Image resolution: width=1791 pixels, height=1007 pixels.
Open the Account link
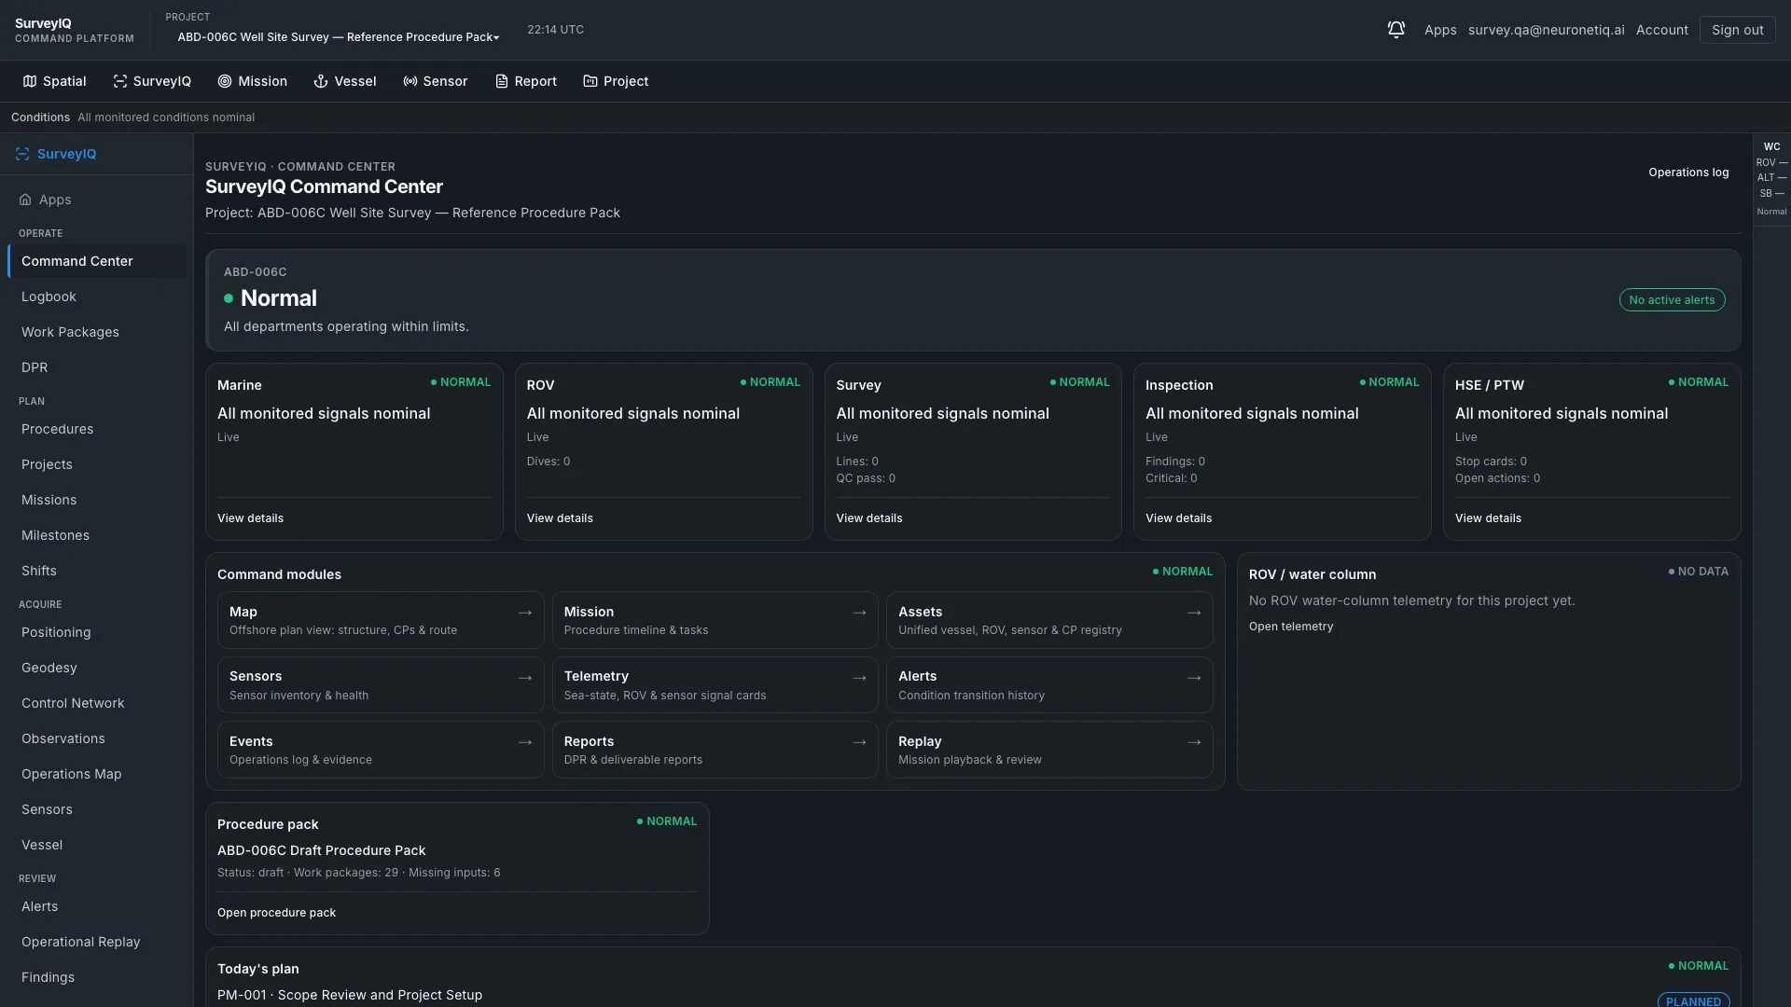(1661, 30)
